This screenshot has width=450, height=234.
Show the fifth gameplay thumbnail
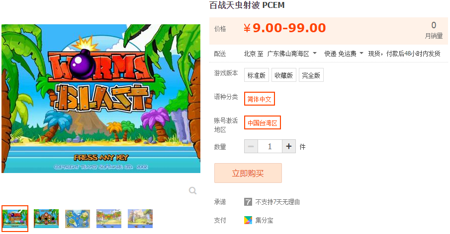tap(140, 219)
